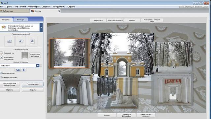Toggle the Нарисовать тени checkbox
The height and width of the screenshot is (119, 211).
click(1, 73)
